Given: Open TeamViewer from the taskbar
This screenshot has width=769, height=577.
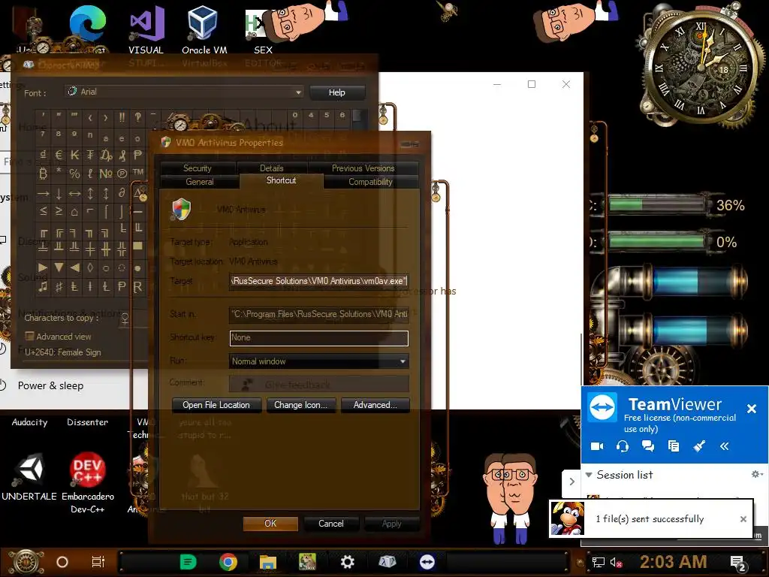Looking at the screenshot, I should pyautogui.click(x=427, y=562).
